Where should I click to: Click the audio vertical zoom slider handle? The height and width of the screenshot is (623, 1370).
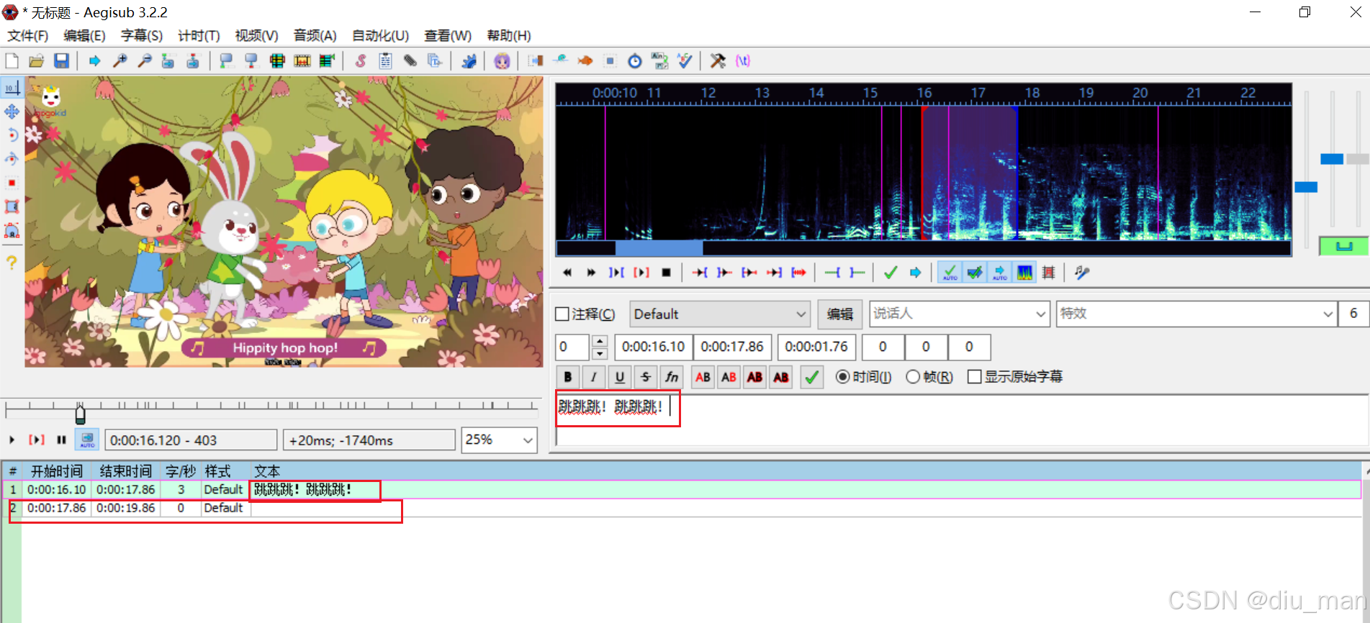(1331, 159)
